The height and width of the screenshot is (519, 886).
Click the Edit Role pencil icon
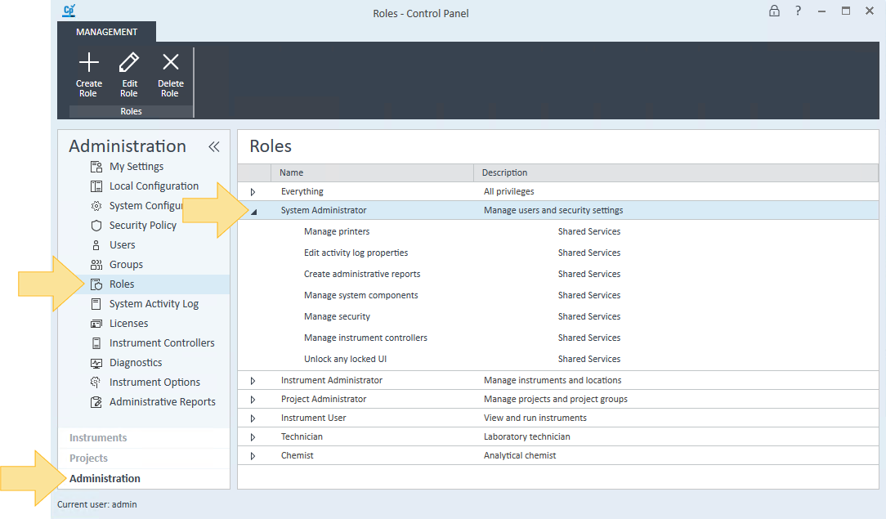[x=129, y=63]
